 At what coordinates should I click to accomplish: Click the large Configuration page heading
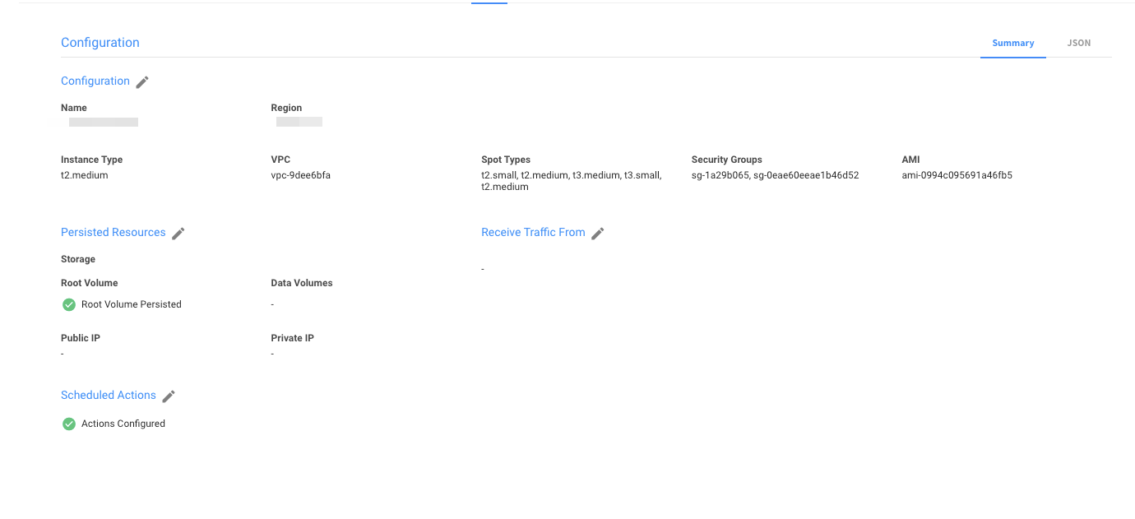point(100,43)
